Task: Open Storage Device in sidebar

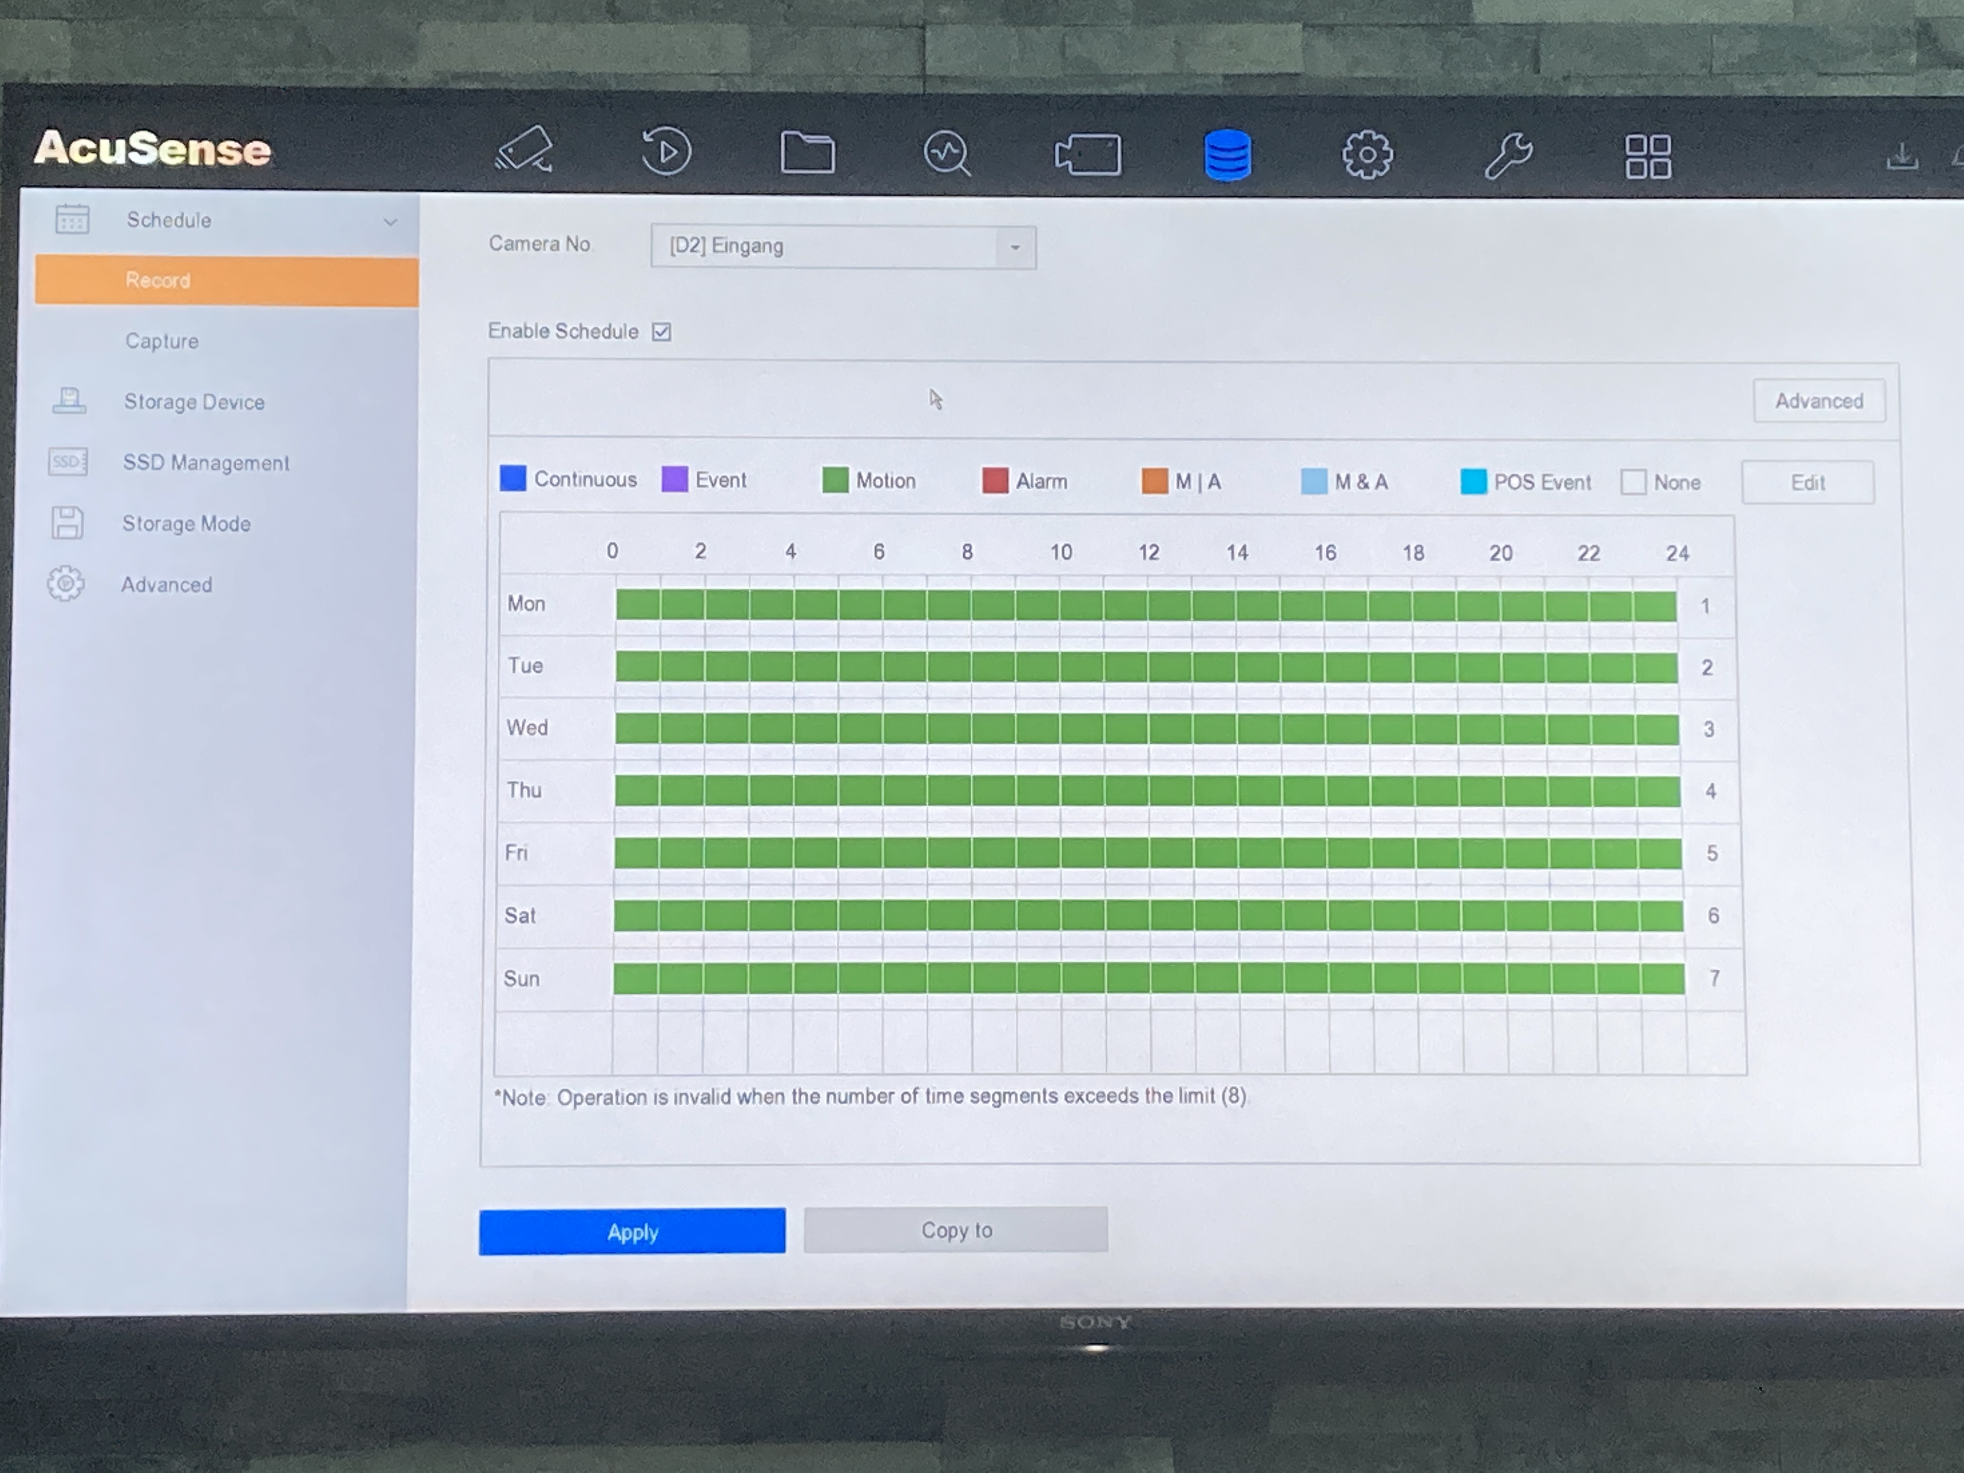Action: 193,402
